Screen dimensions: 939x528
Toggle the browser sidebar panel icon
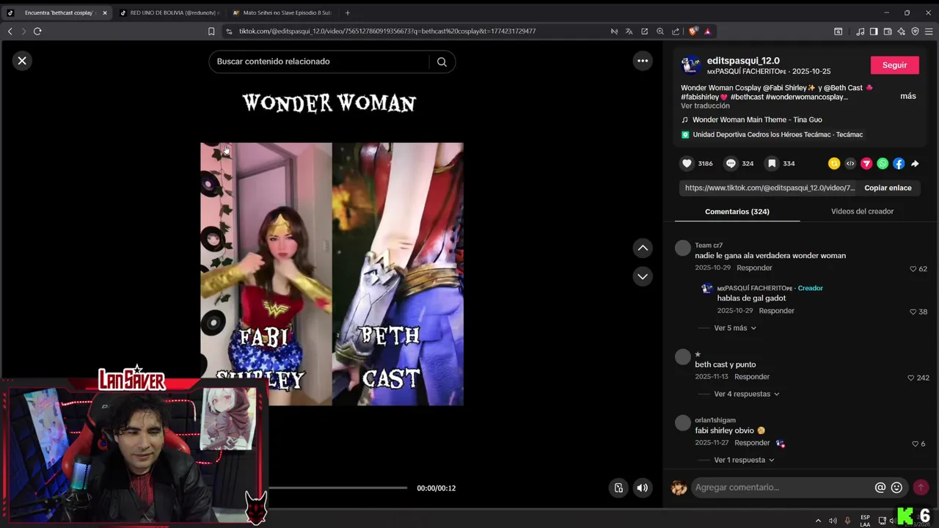pos(874,31)
